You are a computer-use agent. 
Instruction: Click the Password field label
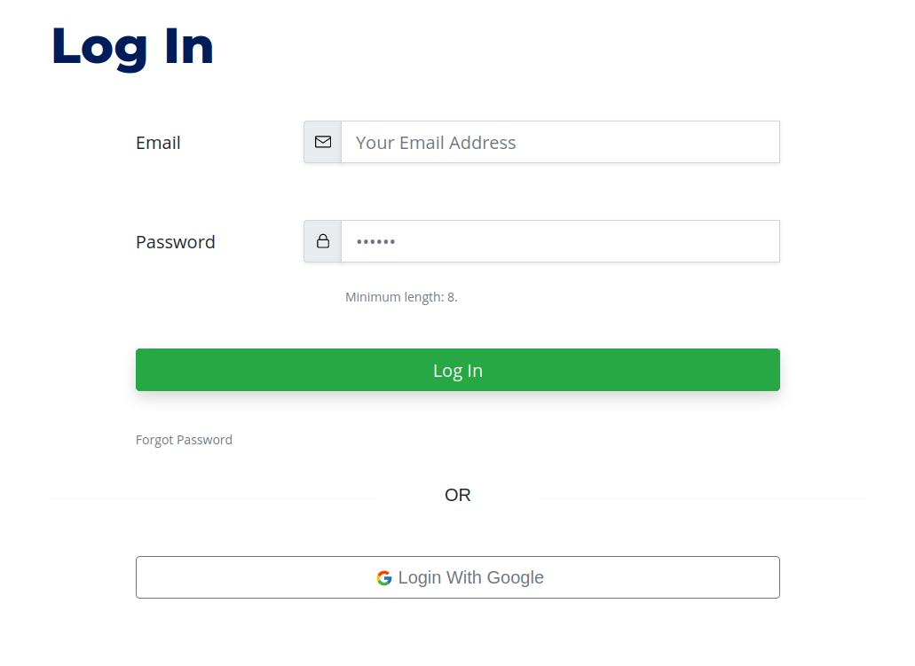(176, 241)
